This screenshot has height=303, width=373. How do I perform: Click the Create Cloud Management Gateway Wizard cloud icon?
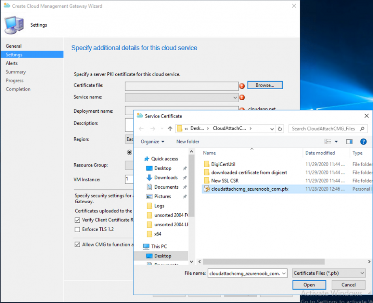point(7,6)
